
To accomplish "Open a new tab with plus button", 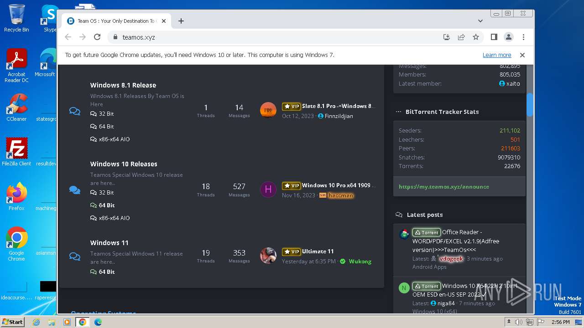I will pos(181,21).
